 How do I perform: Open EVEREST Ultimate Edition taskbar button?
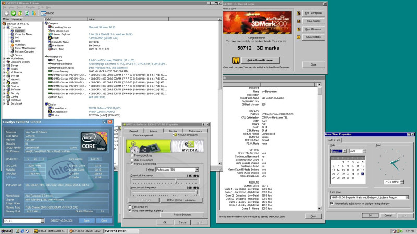pos(85,231)
